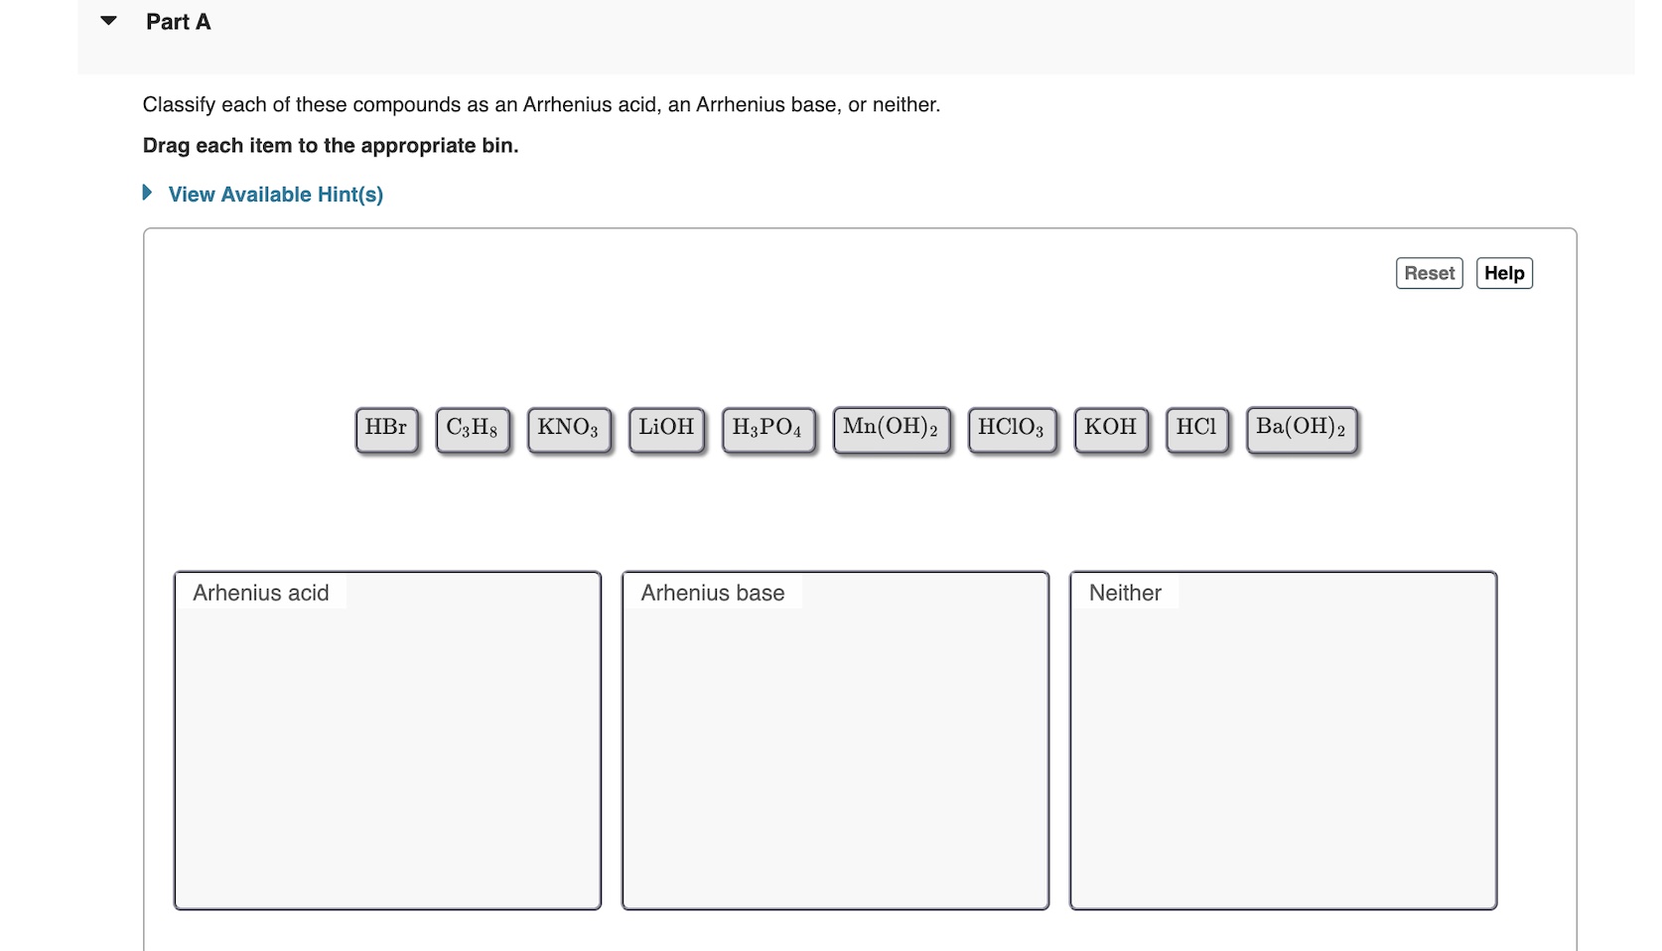Select the KNO3 compound tile
The image size is (1662, 951).
point(568,428)
